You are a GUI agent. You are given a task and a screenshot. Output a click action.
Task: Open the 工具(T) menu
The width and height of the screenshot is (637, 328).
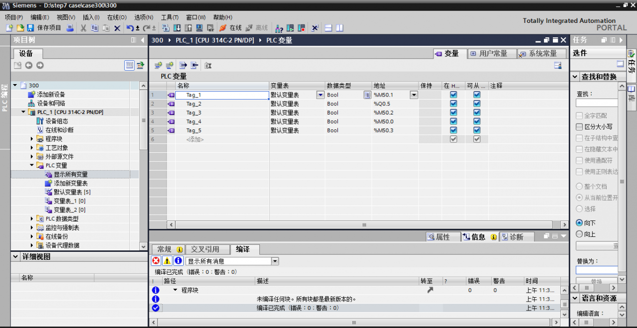pyautogui.click(x=170, y=17)
